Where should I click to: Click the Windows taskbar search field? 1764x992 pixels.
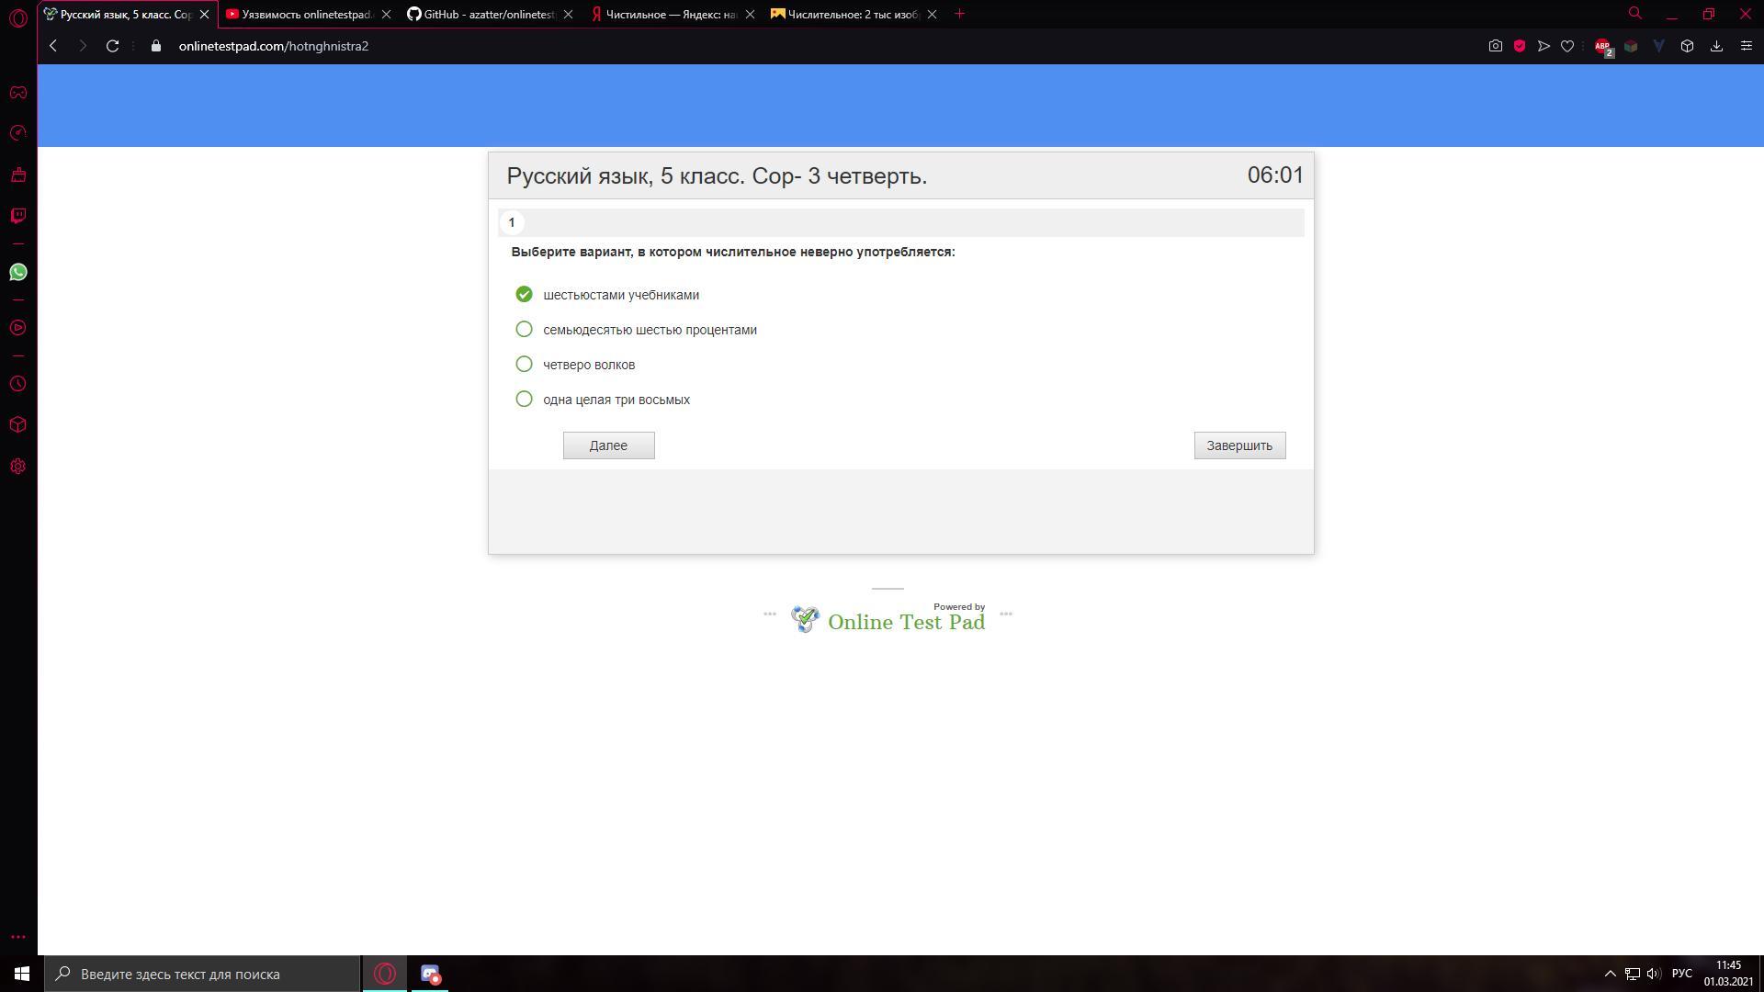click(x=204, y=974)
